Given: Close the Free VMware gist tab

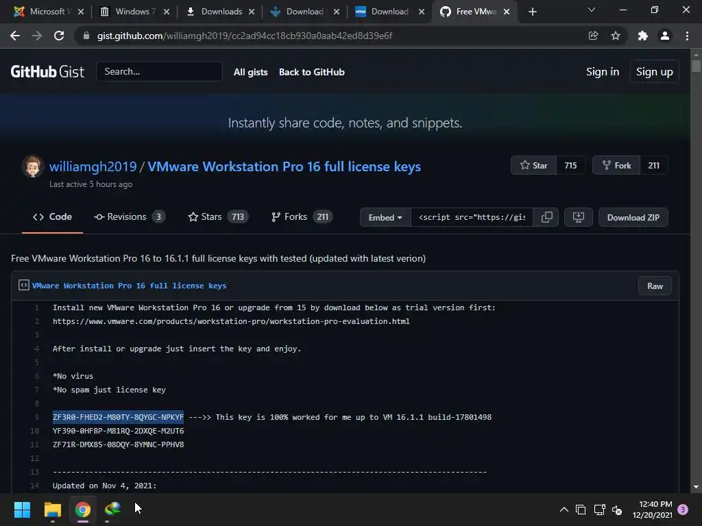Looking at the screenshot, I should [507, 12].
